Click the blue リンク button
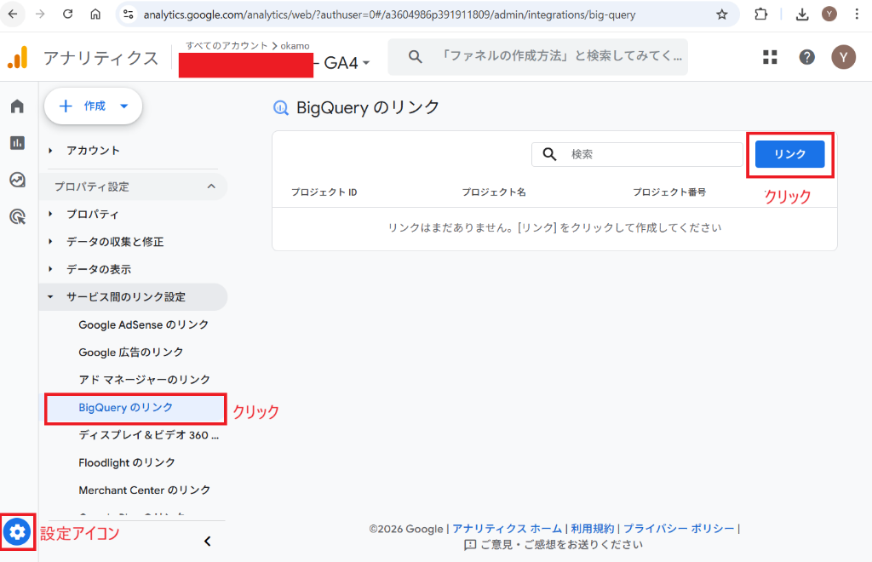This screenshot has width=872, height=562. 789,154
